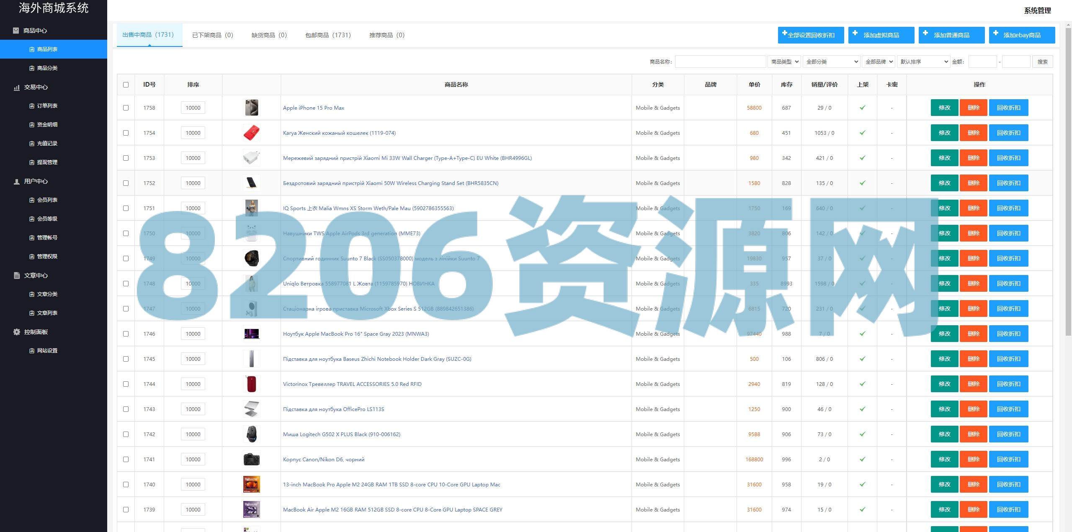Click the green 上架 checkmark for product 1758

tap(862, 108)
